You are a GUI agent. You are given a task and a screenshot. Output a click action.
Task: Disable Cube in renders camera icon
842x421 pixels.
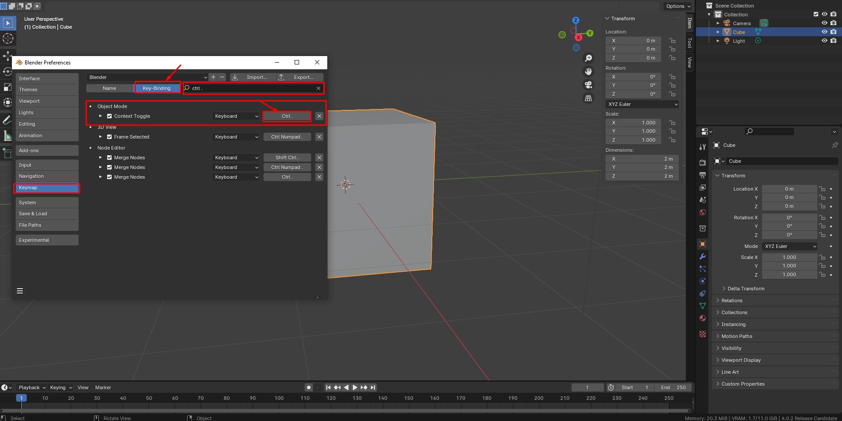833,32
